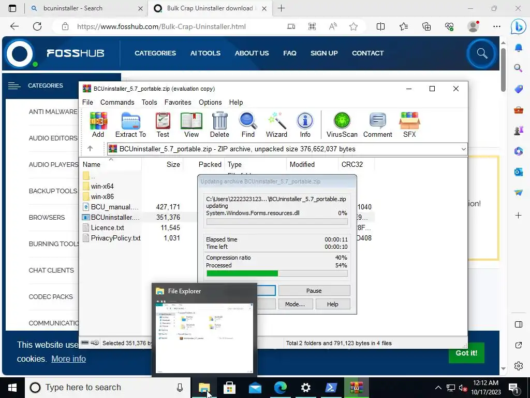Screen dimensions: 530x398
Task: Run the VirusScan toolbar icon
Action: (342, 124)
